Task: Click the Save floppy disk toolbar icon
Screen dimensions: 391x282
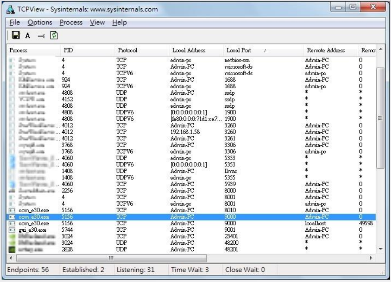Action: (16, 35)
